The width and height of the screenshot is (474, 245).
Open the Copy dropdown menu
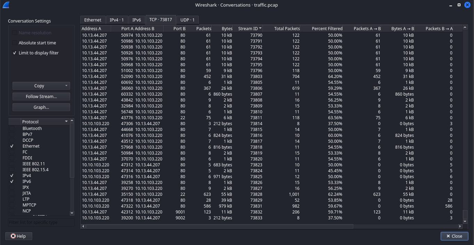(x=66, y=86)
